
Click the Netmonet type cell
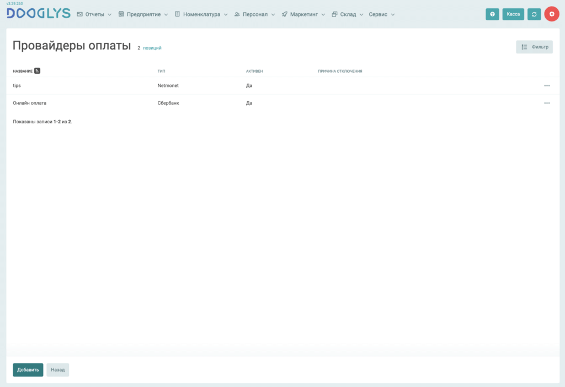[168, 85]
